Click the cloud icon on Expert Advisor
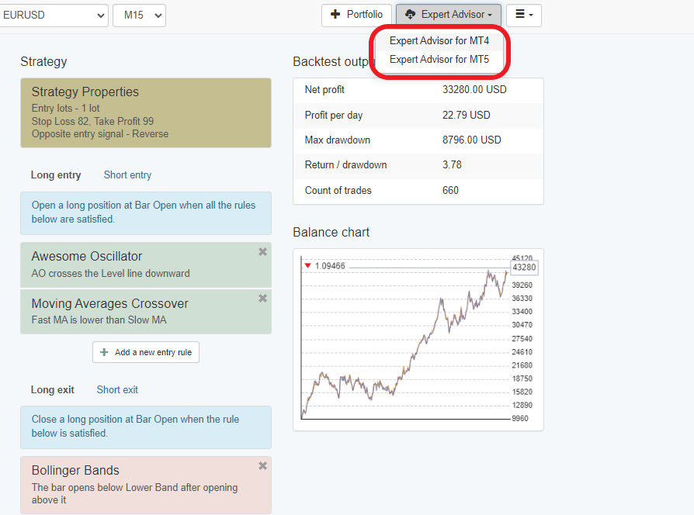The image size is (694, 515). [x=411, y=15]
